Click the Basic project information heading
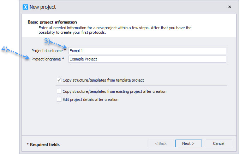 click(52, 22)
